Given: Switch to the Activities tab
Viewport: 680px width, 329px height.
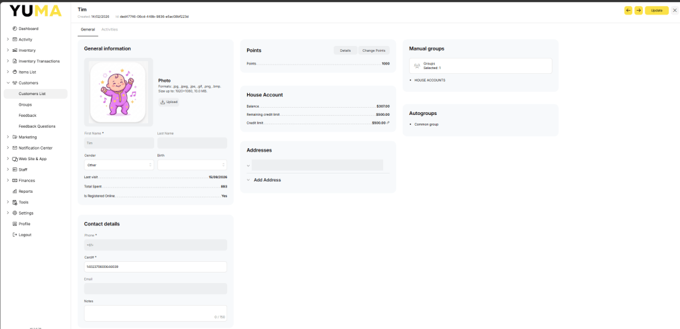Looking at the screenshot, I should tap(110, 29).
